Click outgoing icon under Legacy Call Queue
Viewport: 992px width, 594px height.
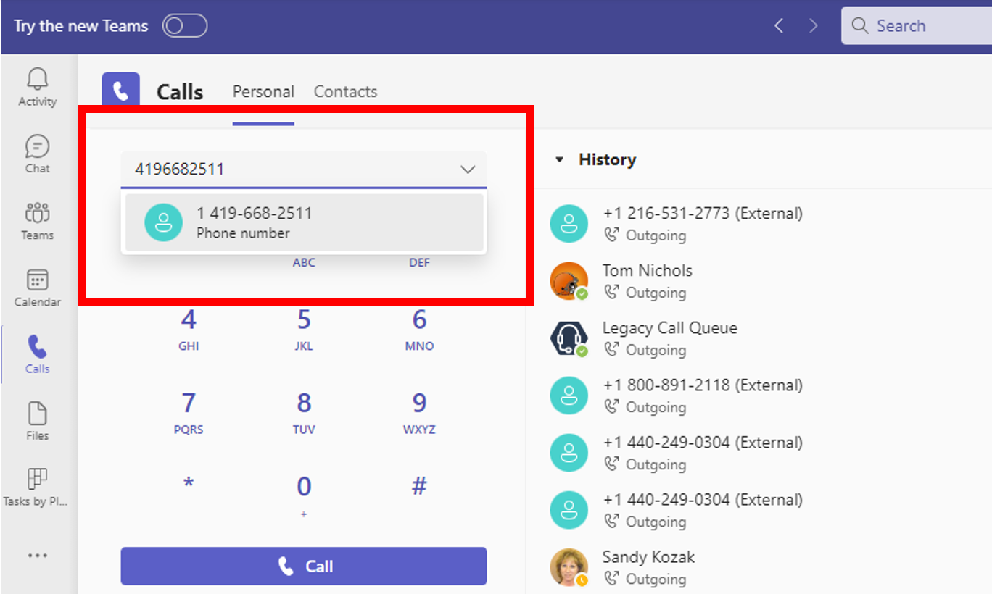pos(612,350)
